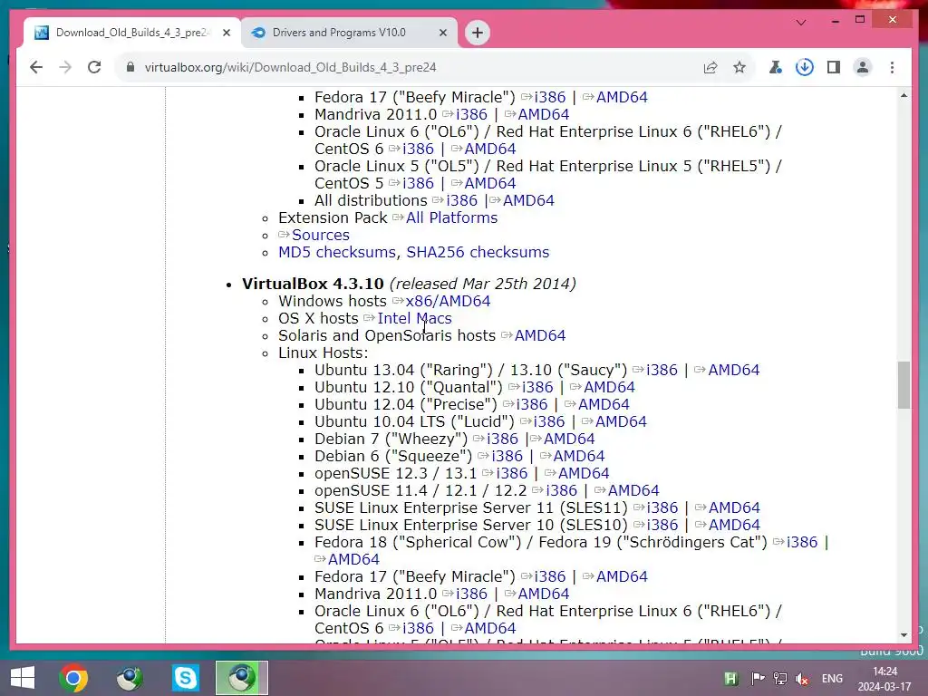Screen dimensions: 928x696
Task: Click Ubuntu 13.04 Raring AMD64 link
Action: point(734,370)
